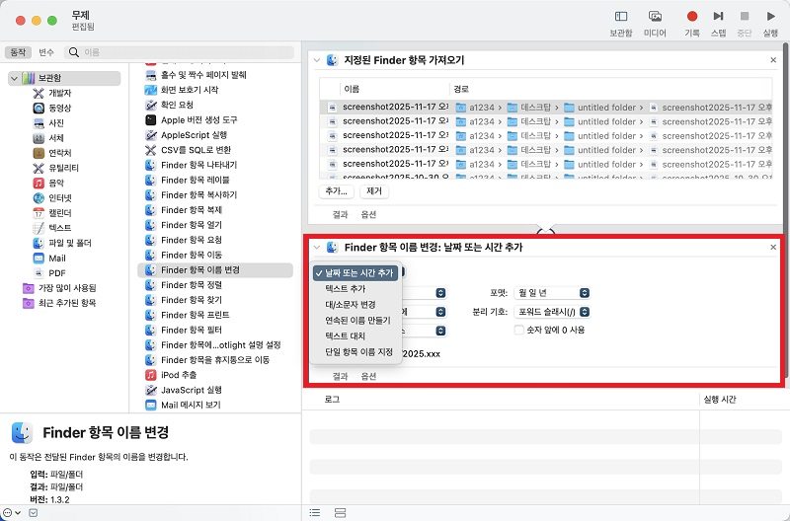Select the 사진 category
The height and width of the screenshot is (521, 790).
(x=49, y=123)
